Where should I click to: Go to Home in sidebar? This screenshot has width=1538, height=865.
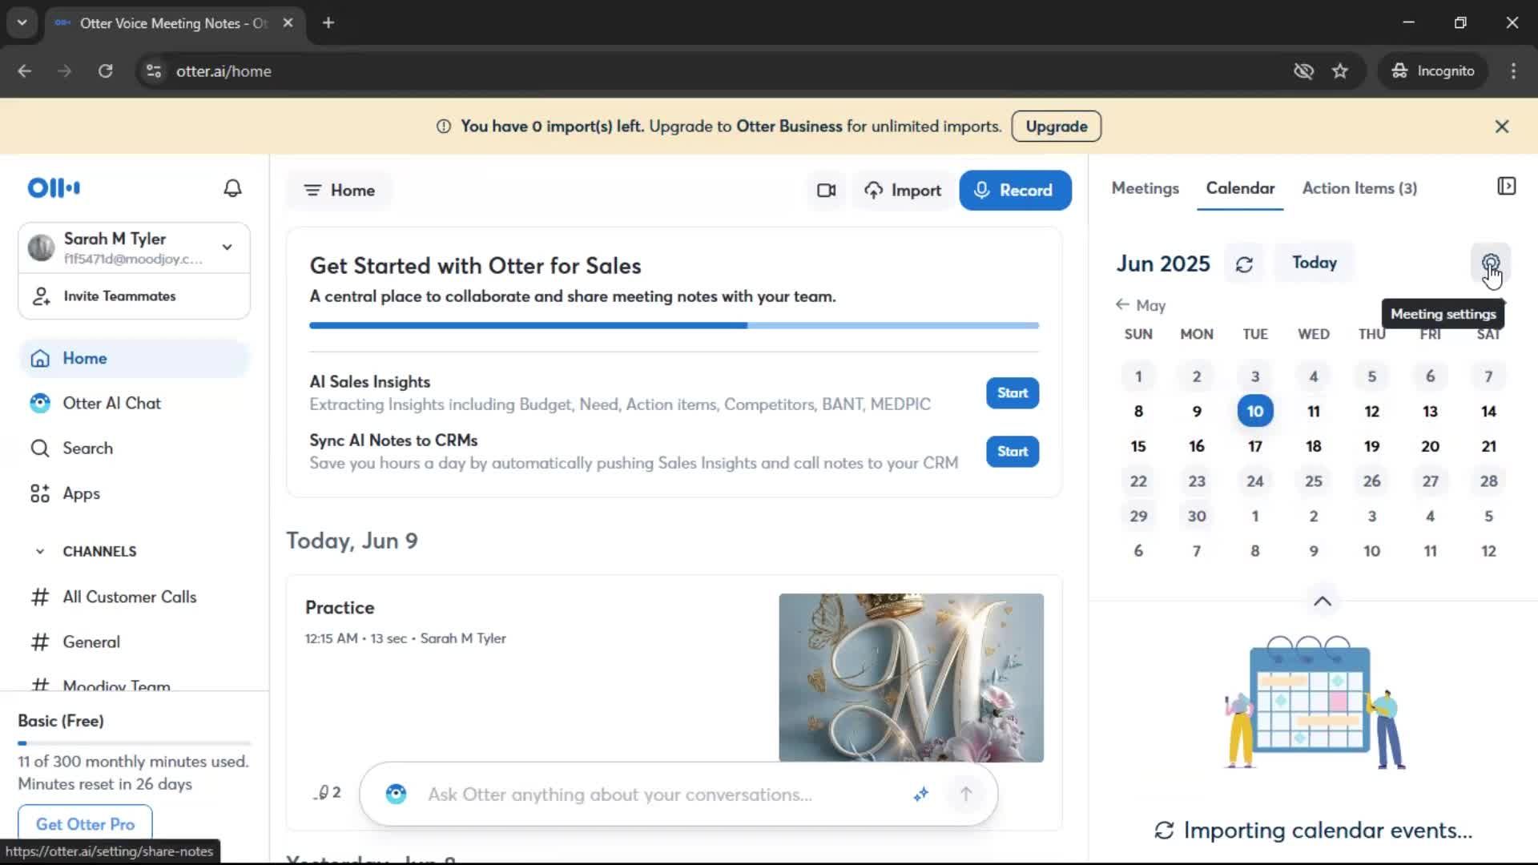(134, 358)
